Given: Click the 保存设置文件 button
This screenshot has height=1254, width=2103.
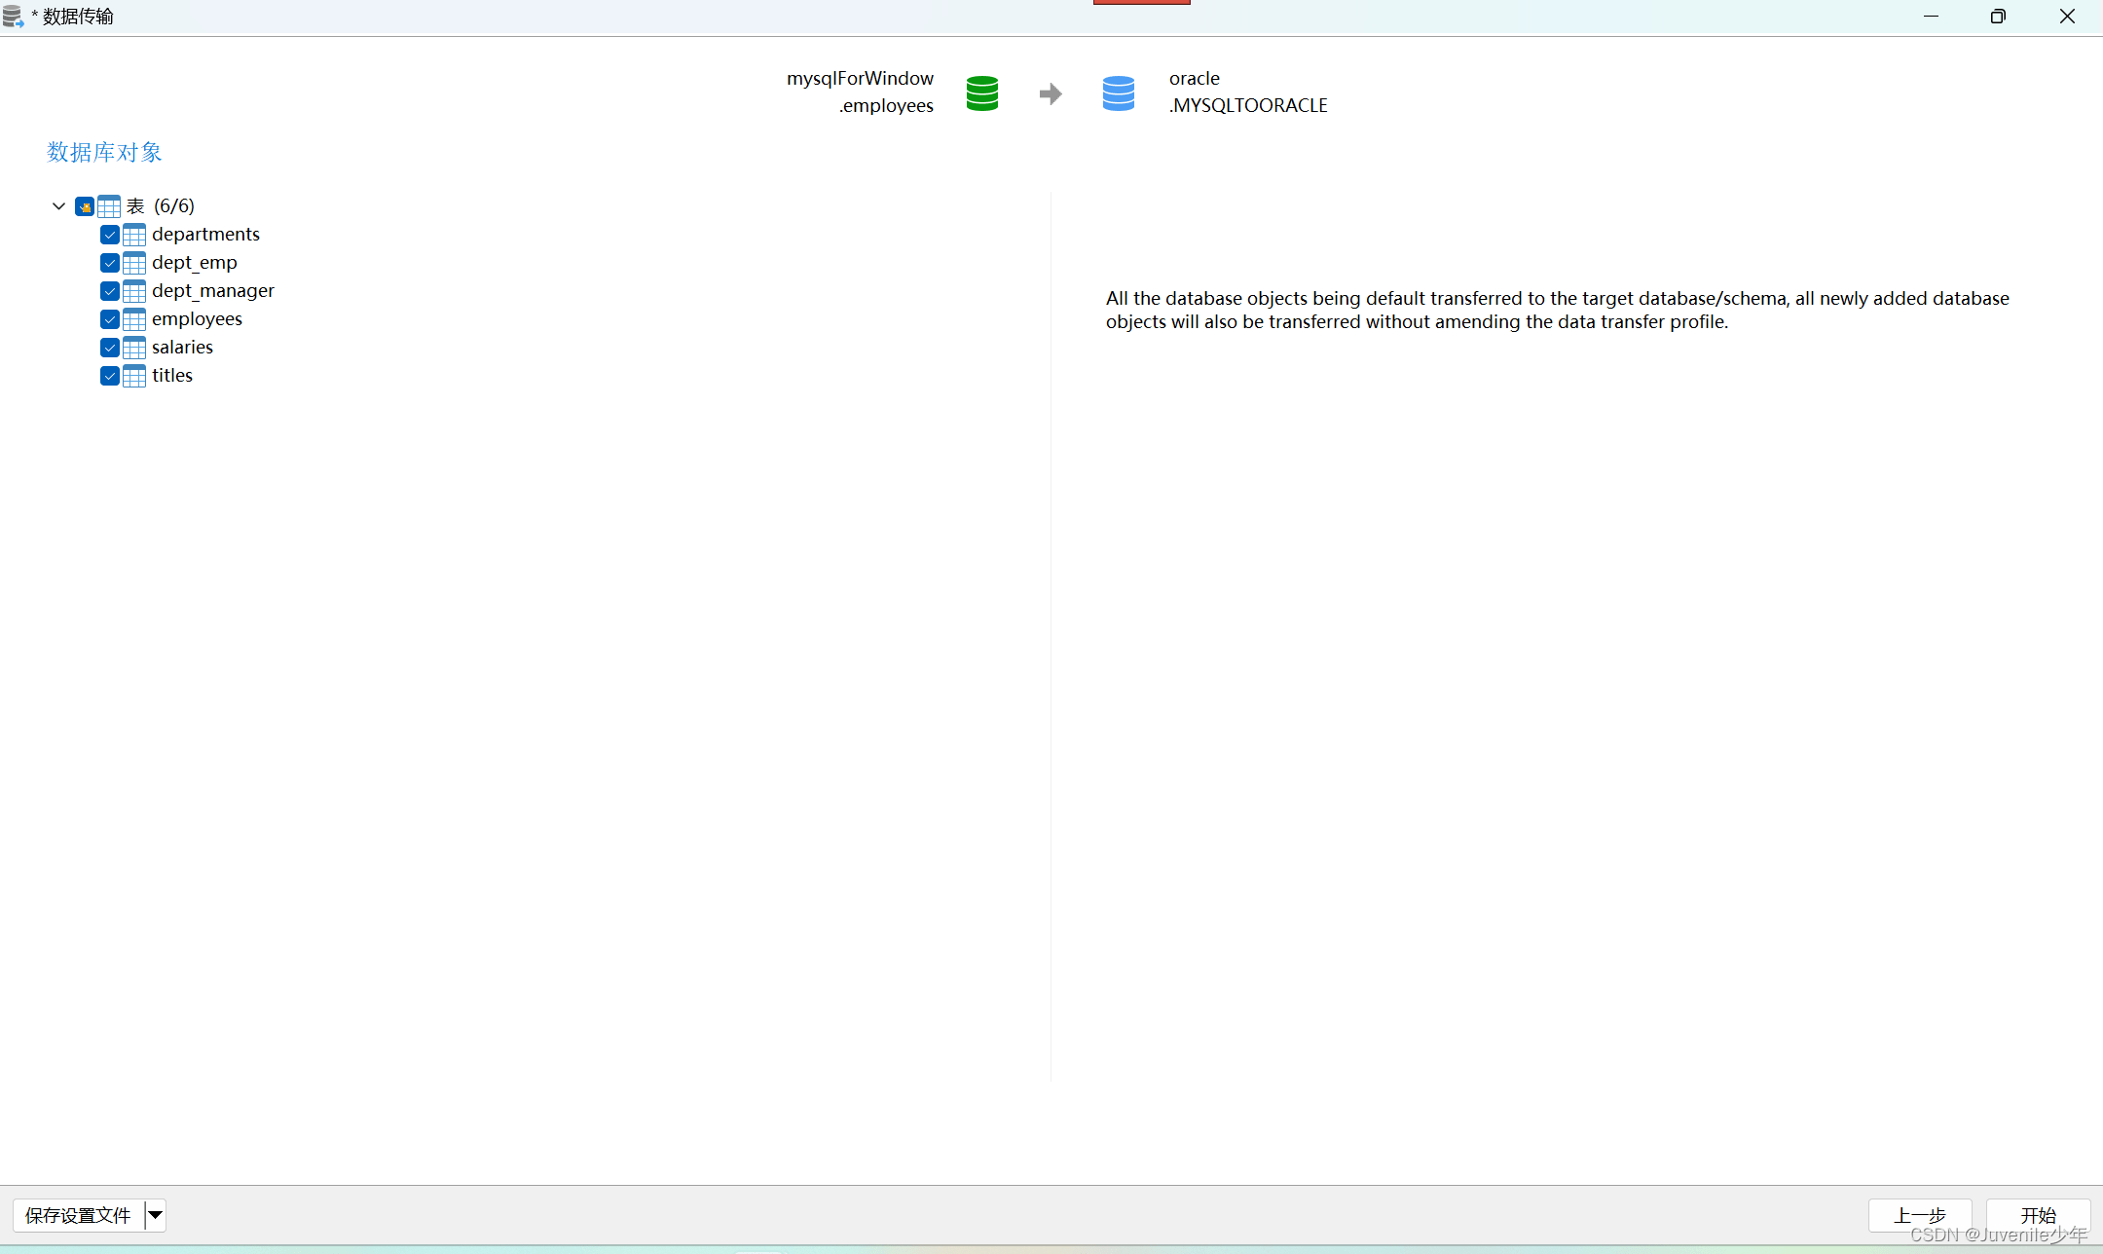Looking at the screenshot, I should pyautogui.click(x=78, y=1215).
